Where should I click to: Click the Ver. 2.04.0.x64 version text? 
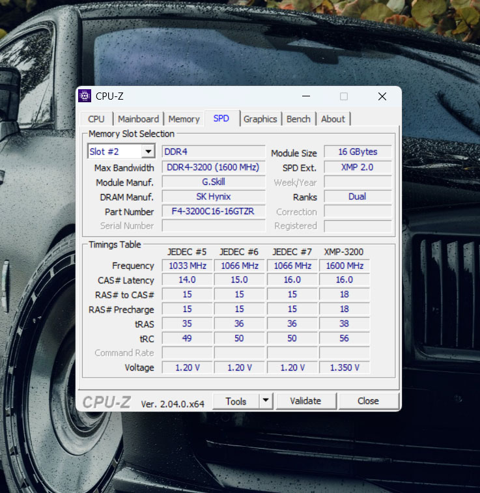(173, 404)
